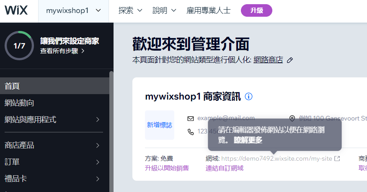Click 新增標誌 logo placeholder
The image size is (367, 192).
pyautogui.click(x=160, y=125)
